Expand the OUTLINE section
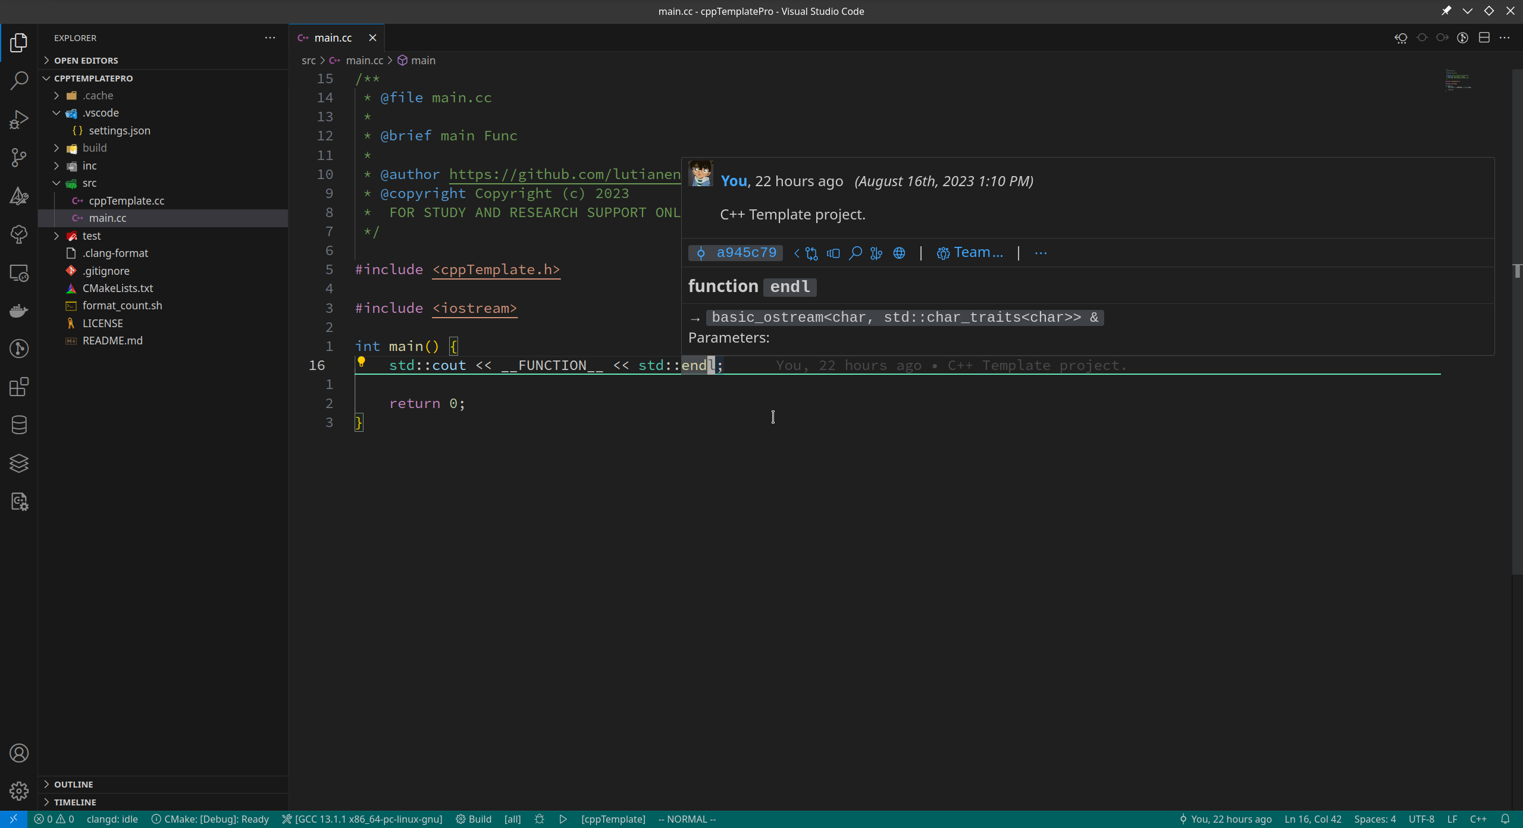 (x=73, y=784)
